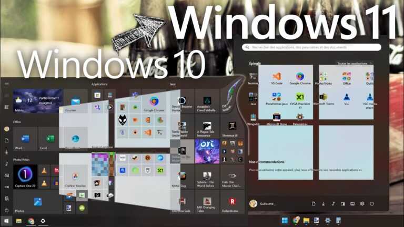Launch Microsoft Teams from pinned apps
The image size is (404, 227).
pyautogui.click(x=324, y=99)
